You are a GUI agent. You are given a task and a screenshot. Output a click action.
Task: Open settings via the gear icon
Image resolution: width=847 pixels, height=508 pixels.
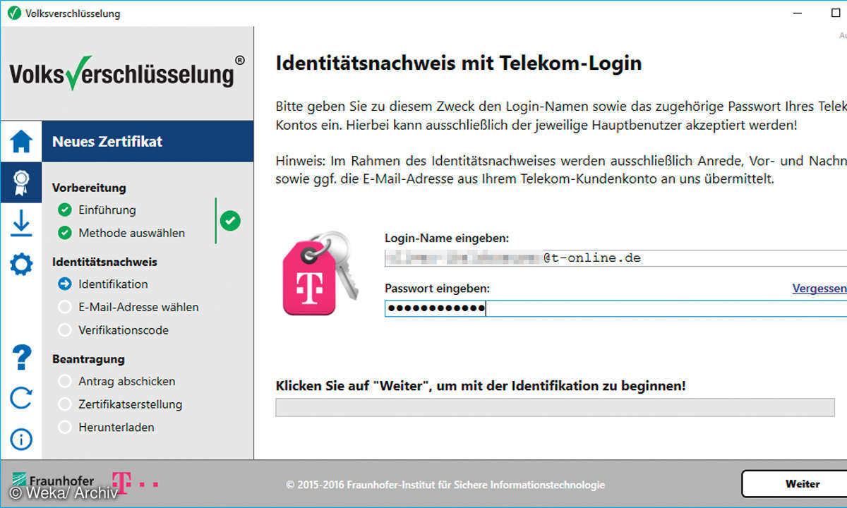coord(21,264)
